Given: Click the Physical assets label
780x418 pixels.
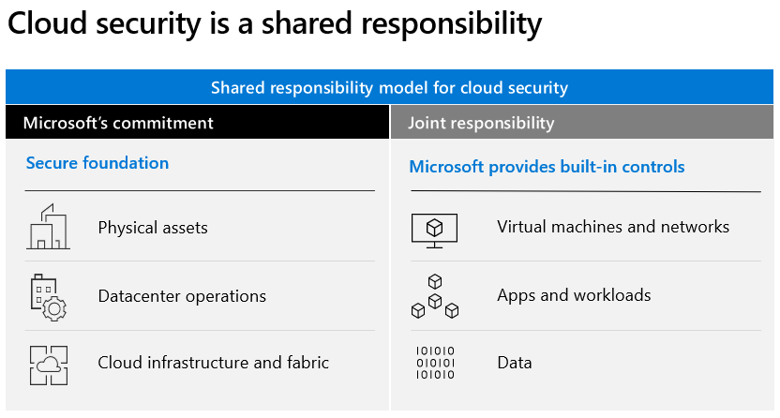Looking at the screenshot, I should [x=153, y=228].
